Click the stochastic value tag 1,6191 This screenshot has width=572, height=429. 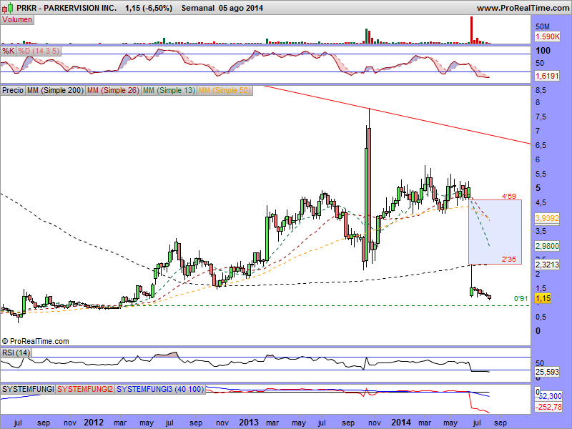tap(547, 76)
